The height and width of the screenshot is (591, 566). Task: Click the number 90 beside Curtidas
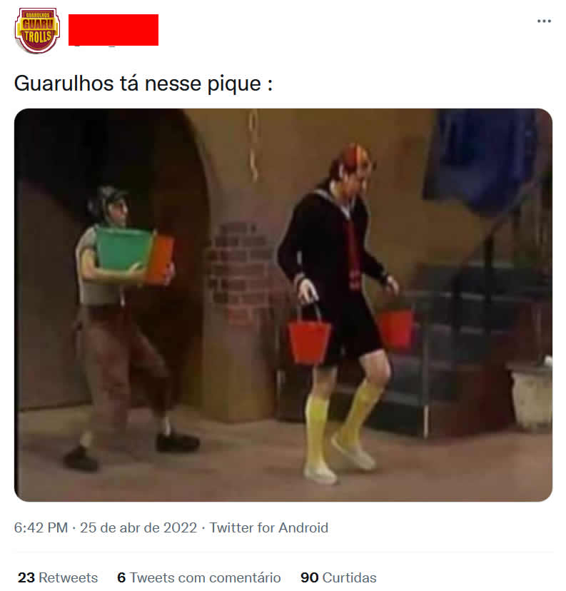(x=309, y=577)
